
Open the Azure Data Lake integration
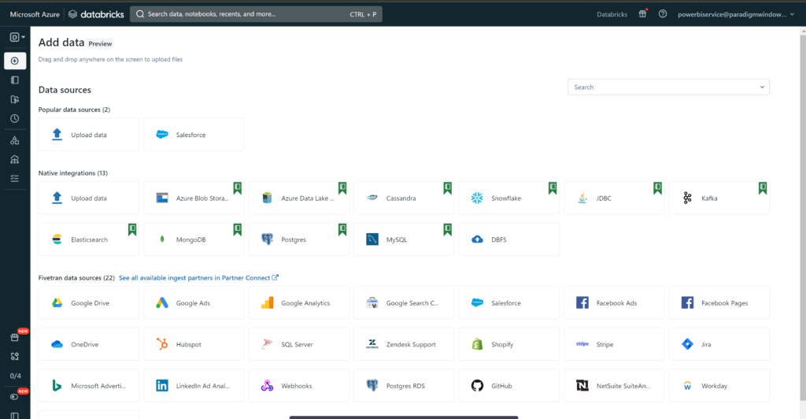[298, 198]
